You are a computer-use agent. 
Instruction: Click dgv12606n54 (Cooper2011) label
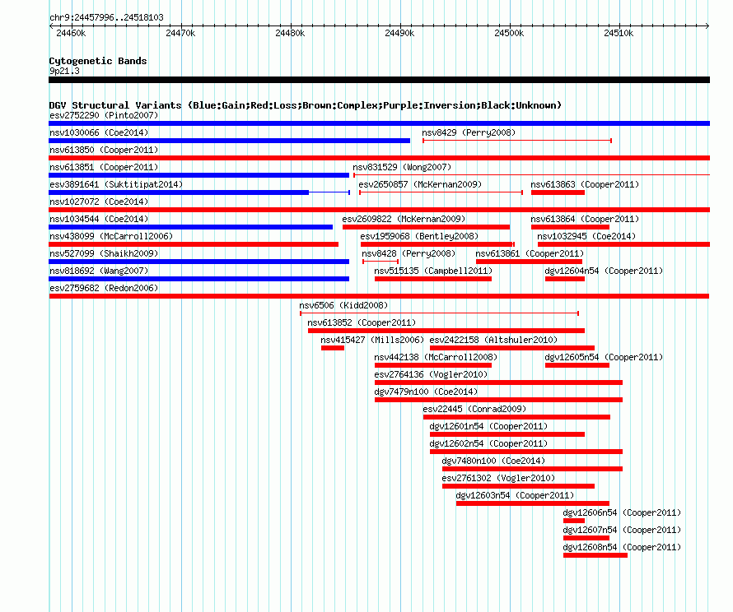622,512
